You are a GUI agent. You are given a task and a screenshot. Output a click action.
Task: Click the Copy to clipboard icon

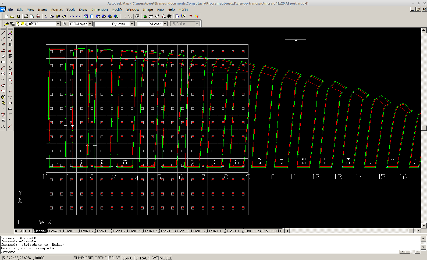click(x=52, y=17)
